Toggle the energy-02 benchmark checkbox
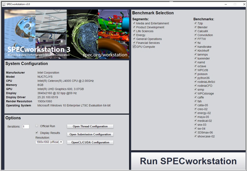 point(196,113)
